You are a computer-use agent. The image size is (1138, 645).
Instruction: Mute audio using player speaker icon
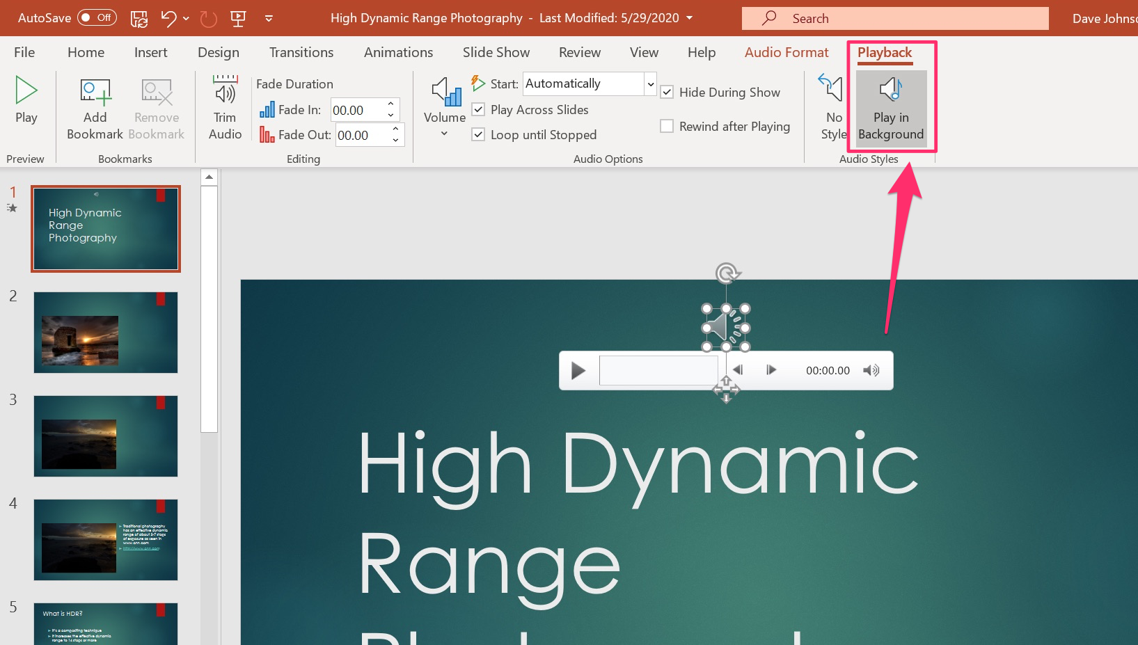(x=871, y=371)
